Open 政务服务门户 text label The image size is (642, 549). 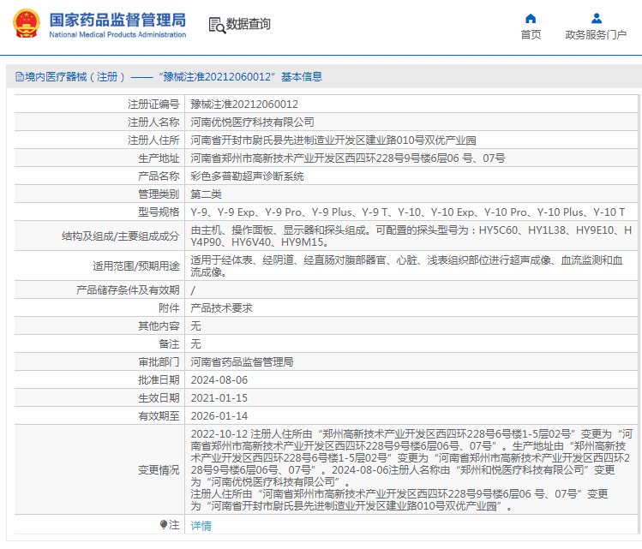(x=596, y=35)
